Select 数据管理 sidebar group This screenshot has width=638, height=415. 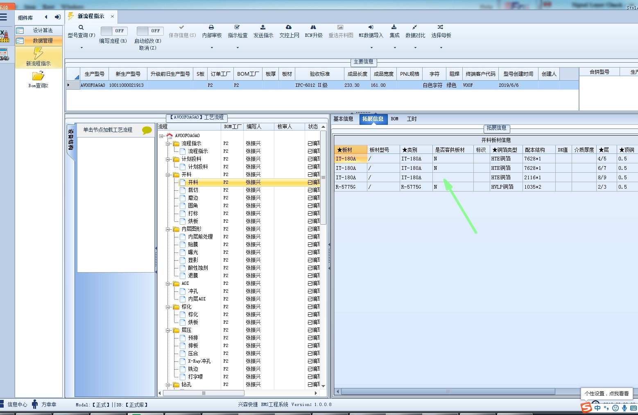[39, 41]
